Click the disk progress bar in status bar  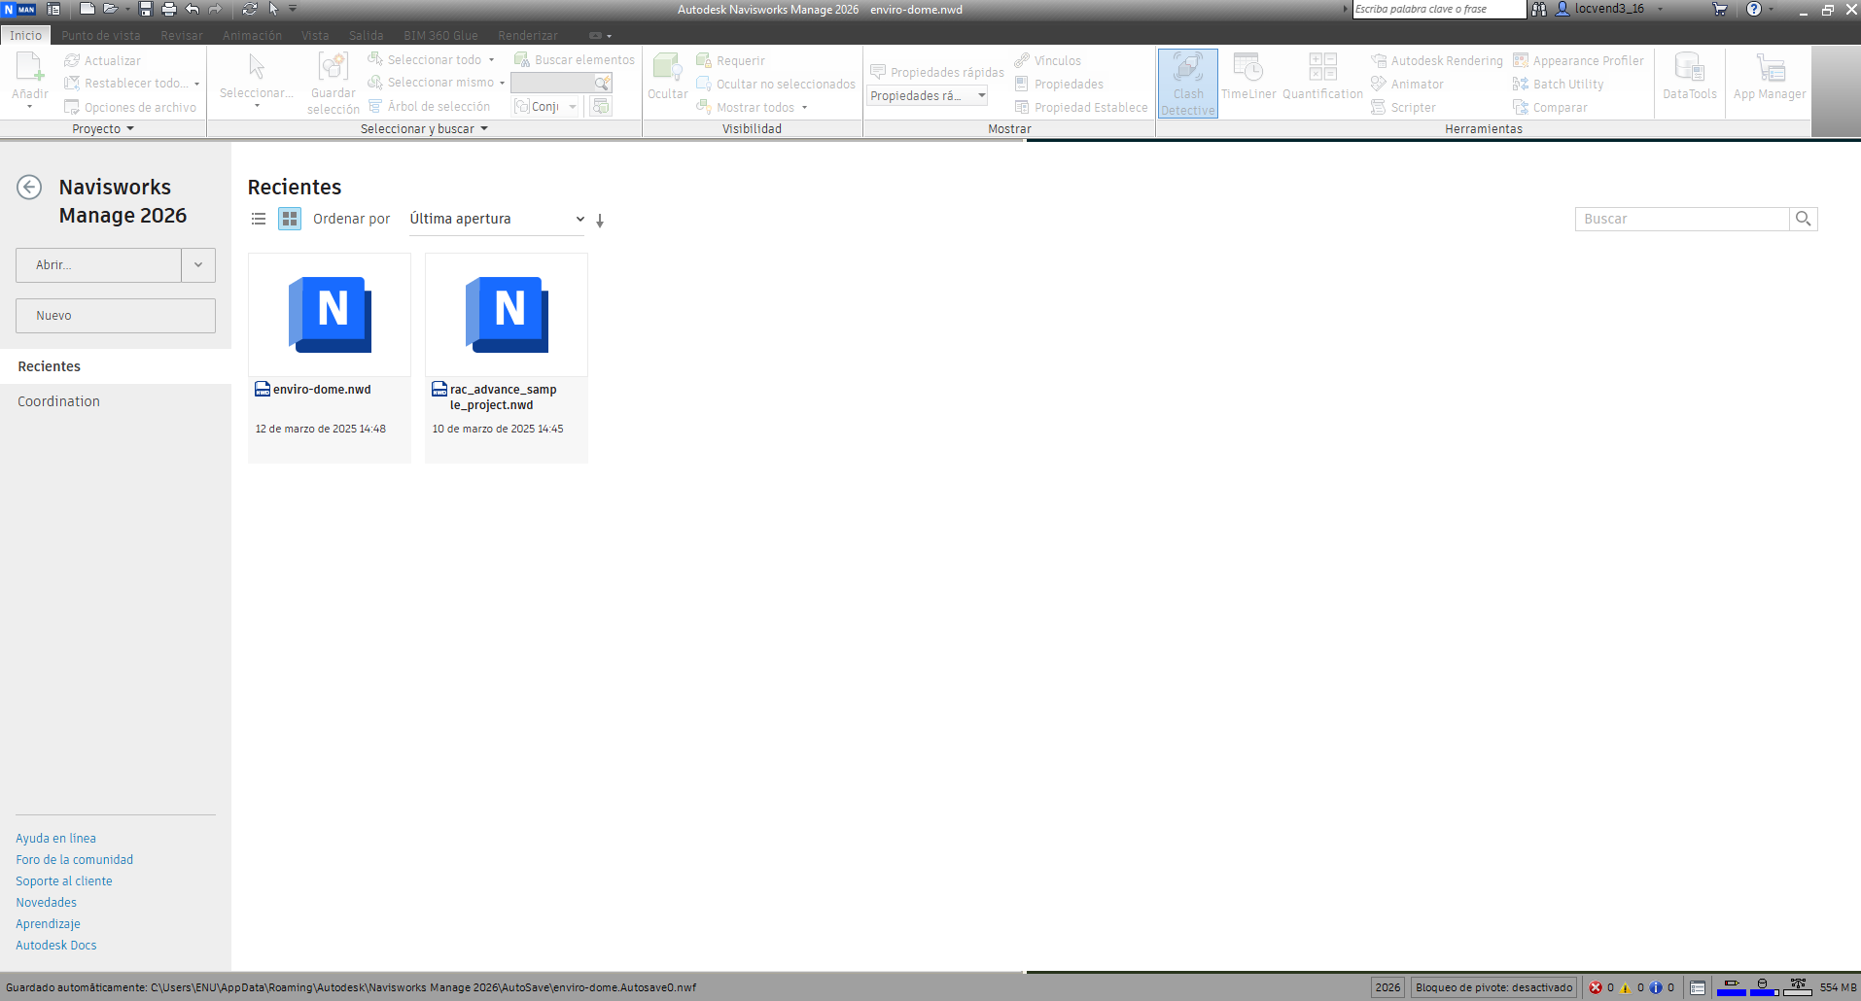click(x=1764, y=987)
